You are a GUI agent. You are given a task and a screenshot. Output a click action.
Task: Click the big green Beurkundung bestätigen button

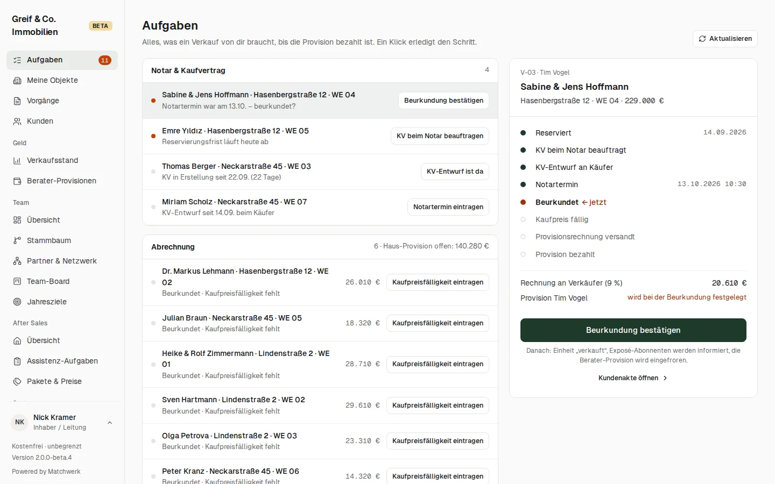[x=633, y=330]
